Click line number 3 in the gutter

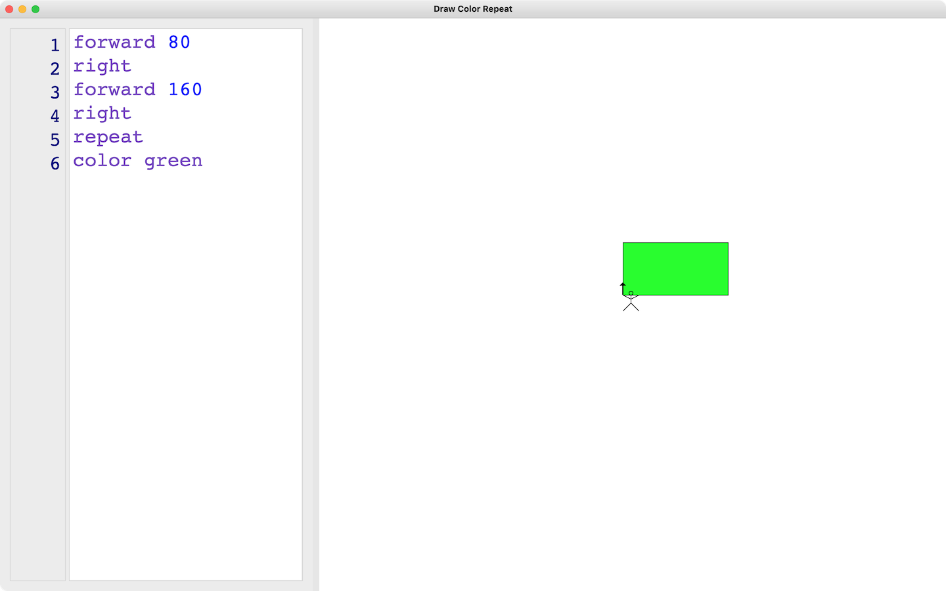coord(55,93)
